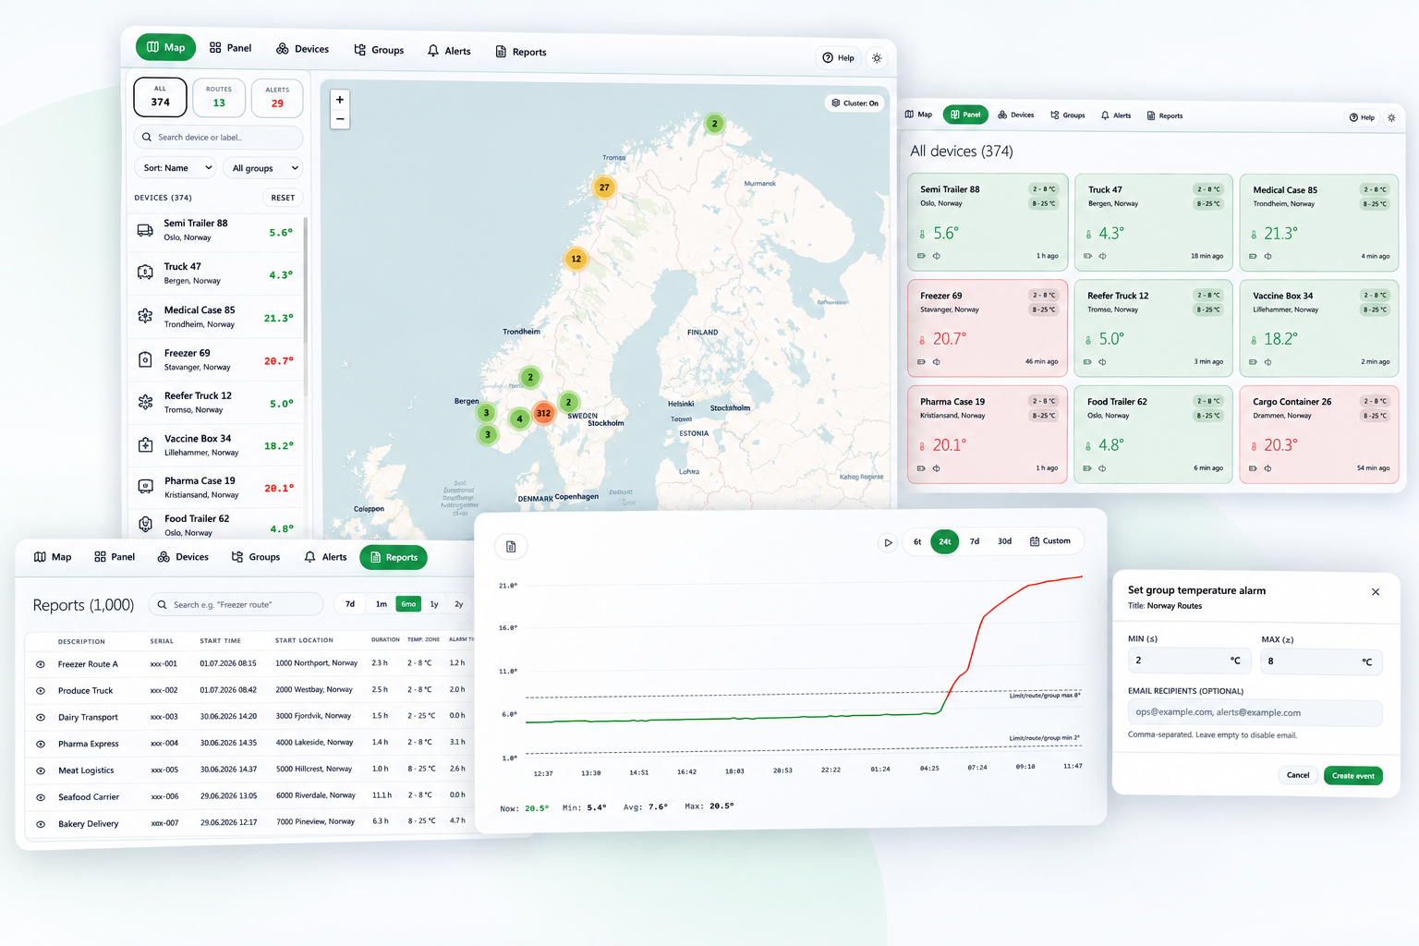Click the Search device or label field
This screenshot has width=1419, height=946.
coord(218,138)
